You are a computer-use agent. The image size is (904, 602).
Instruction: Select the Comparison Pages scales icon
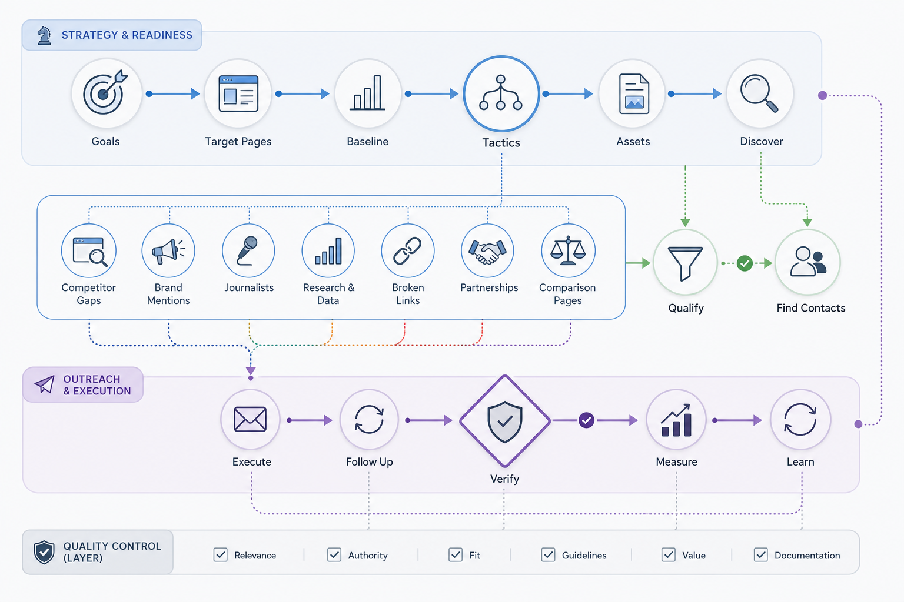point(568,250)
